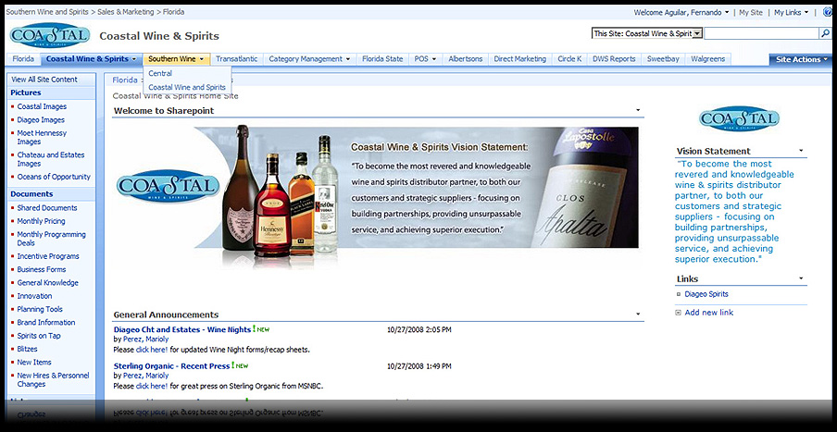Open Innovation link in sidebar
The width and height of the screenshot is (837, 432).
(x=34, y=296)
